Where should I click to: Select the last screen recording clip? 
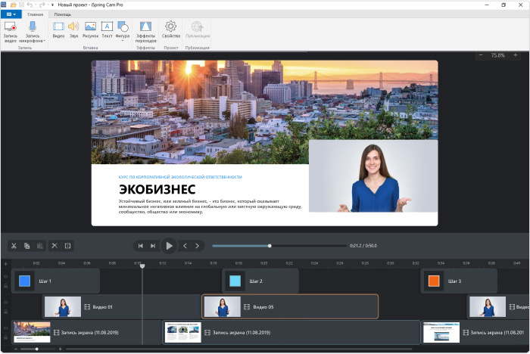click(475, 332)
